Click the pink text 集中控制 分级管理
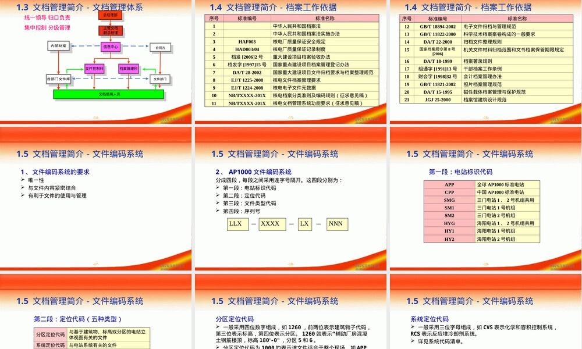 (x=47, y=27)
